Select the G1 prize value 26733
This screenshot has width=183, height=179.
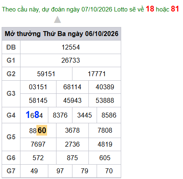71,61
